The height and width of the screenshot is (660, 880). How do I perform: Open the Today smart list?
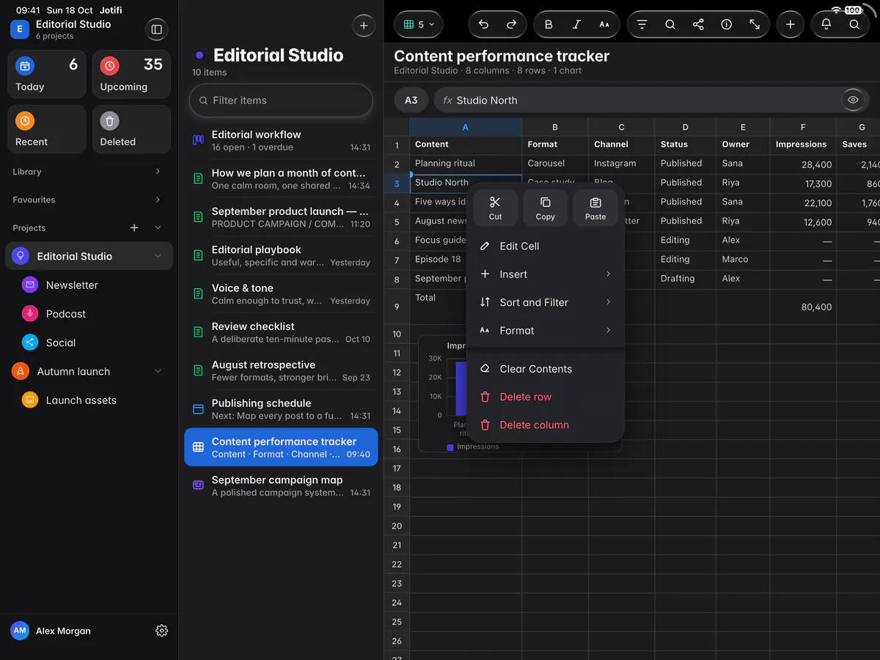(x=47, y=74)
